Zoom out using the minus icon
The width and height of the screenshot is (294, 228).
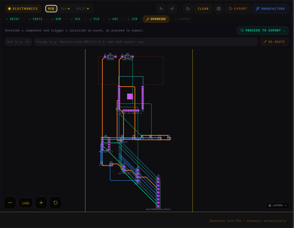click(x=10, y=203)
